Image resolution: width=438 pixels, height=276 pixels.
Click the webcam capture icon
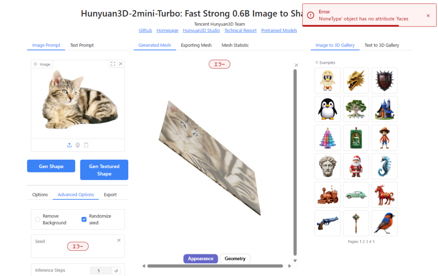point(77,145)
